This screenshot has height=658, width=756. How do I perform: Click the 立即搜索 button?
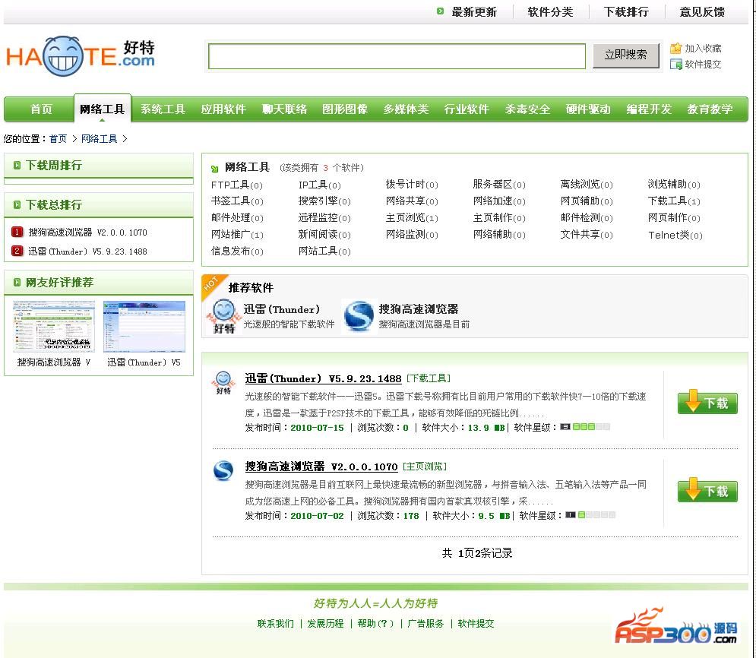click(x=626, y=55)
